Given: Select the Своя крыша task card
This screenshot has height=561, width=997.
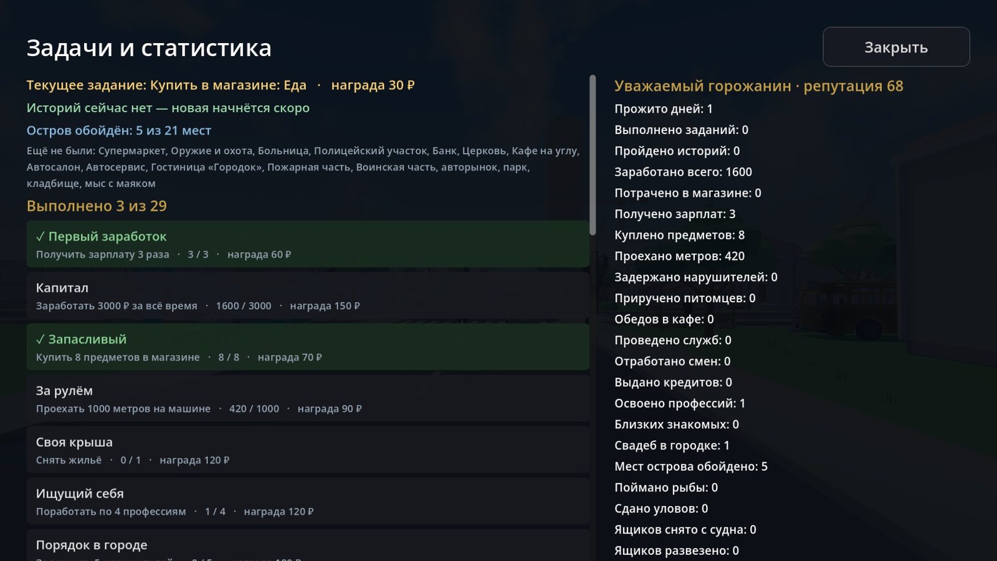Looking at the screenshot, I should click(308, 450).
